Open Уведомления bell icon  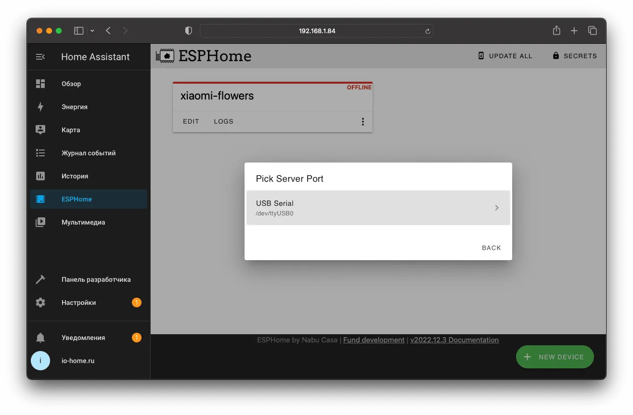point(40,338)
